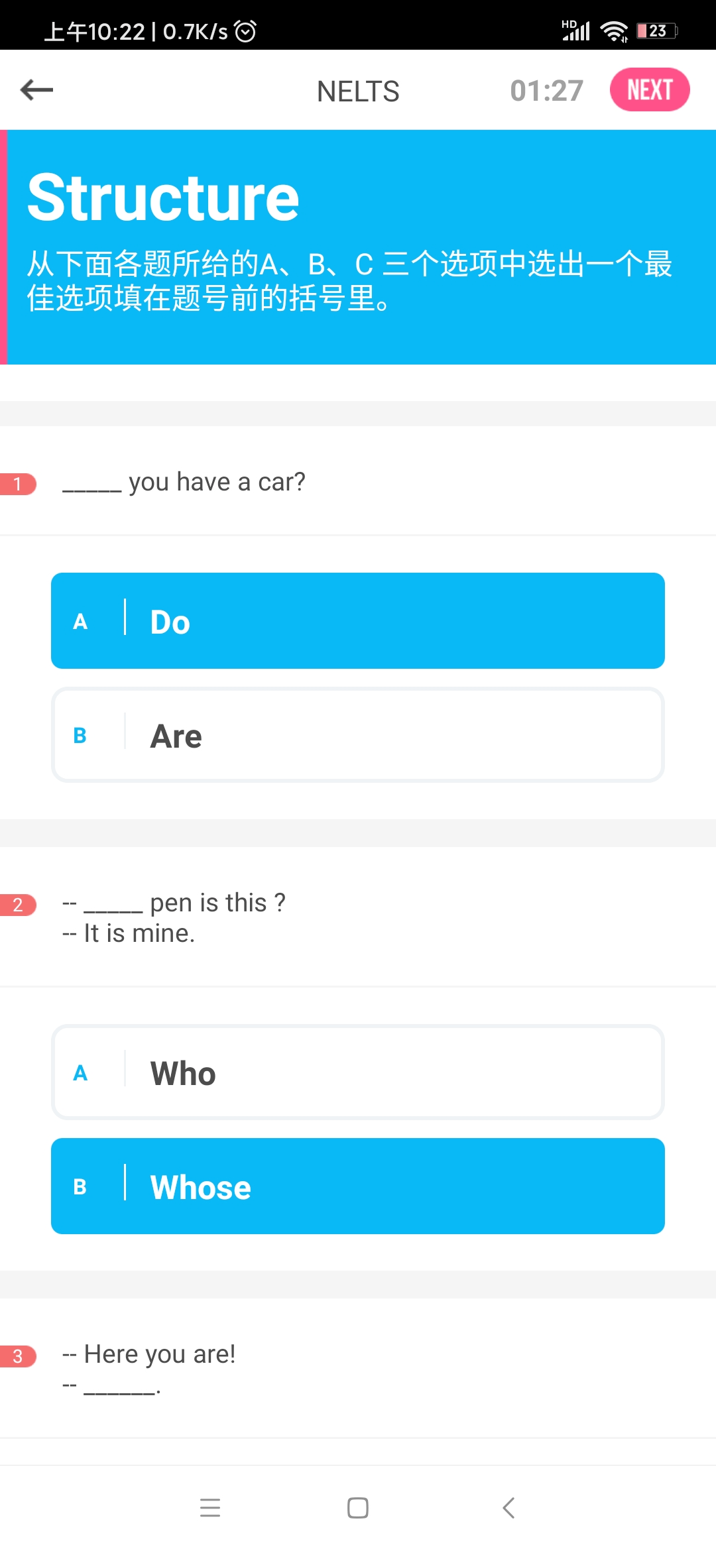This screenshot has width=716, height=1551.
Task: Tap the Wi-Fi status icon
Action: coord(614,30)
